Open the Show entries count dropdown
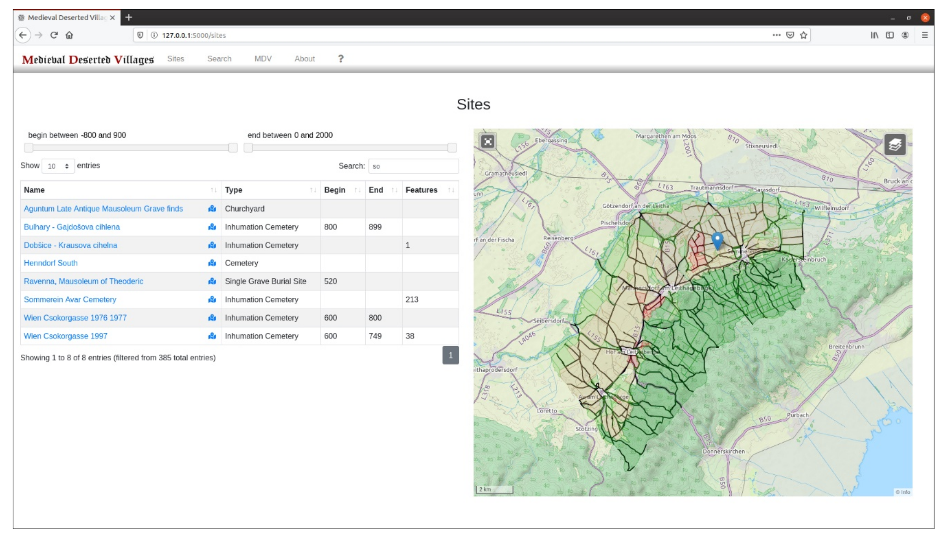 pos(58,166)
